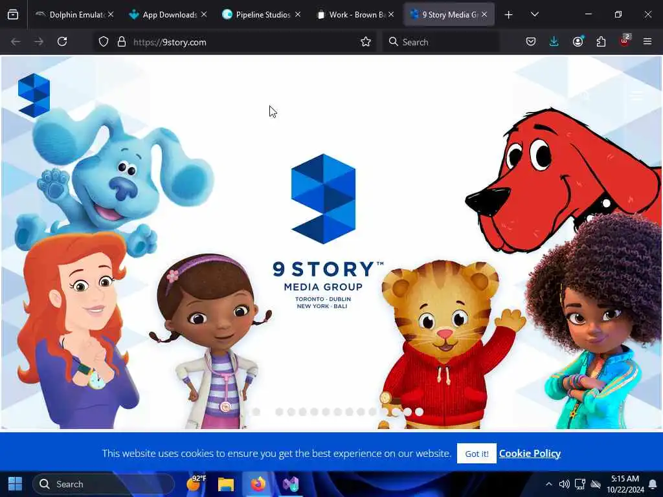Open the Downloads panel
663x497 pixels.
(554, 42)
